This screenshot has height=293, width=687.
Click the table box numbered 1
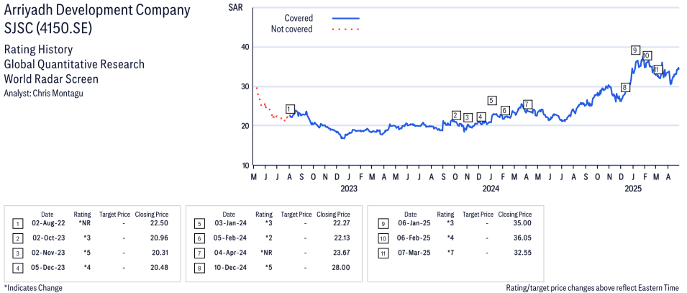[x=17, y=225]
